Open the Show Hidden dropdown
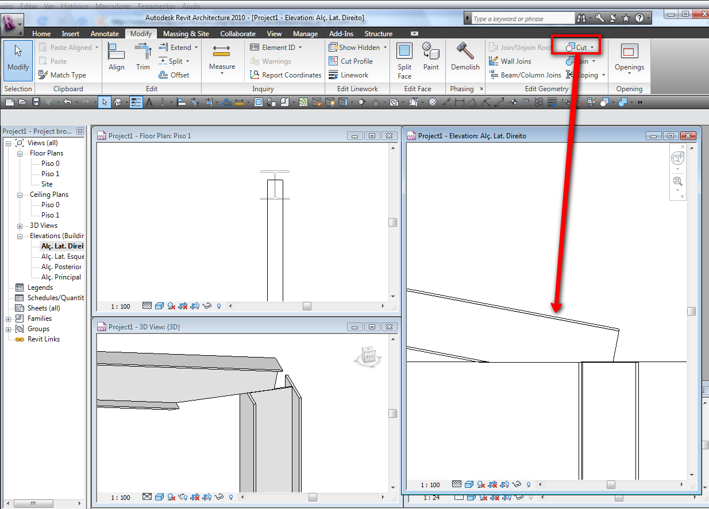The image size is (709, 509). 385,48
